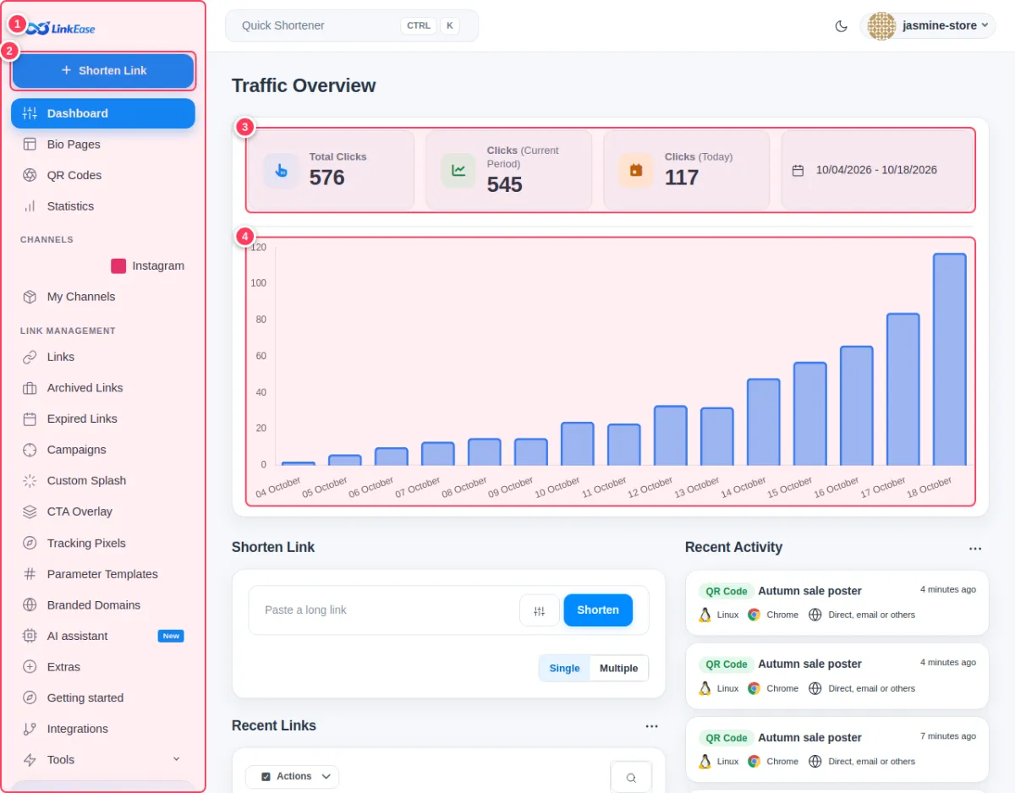Open Recent Activity more options menu

[x=975, y=548]
